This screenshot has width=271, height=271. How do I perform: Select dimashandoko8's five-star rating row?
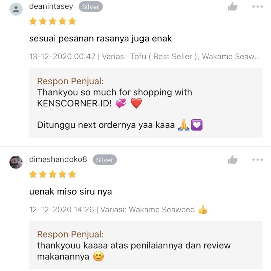click(53, 174)
